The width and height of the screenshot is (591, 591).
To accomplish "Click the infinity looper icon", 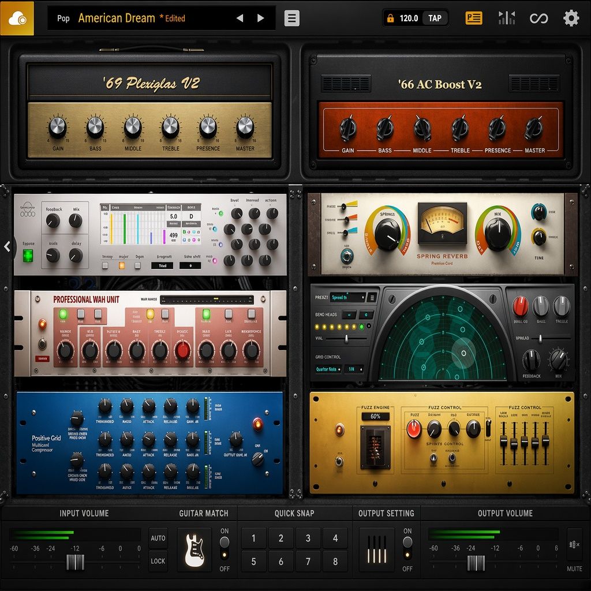I will [x=539, y=18].
